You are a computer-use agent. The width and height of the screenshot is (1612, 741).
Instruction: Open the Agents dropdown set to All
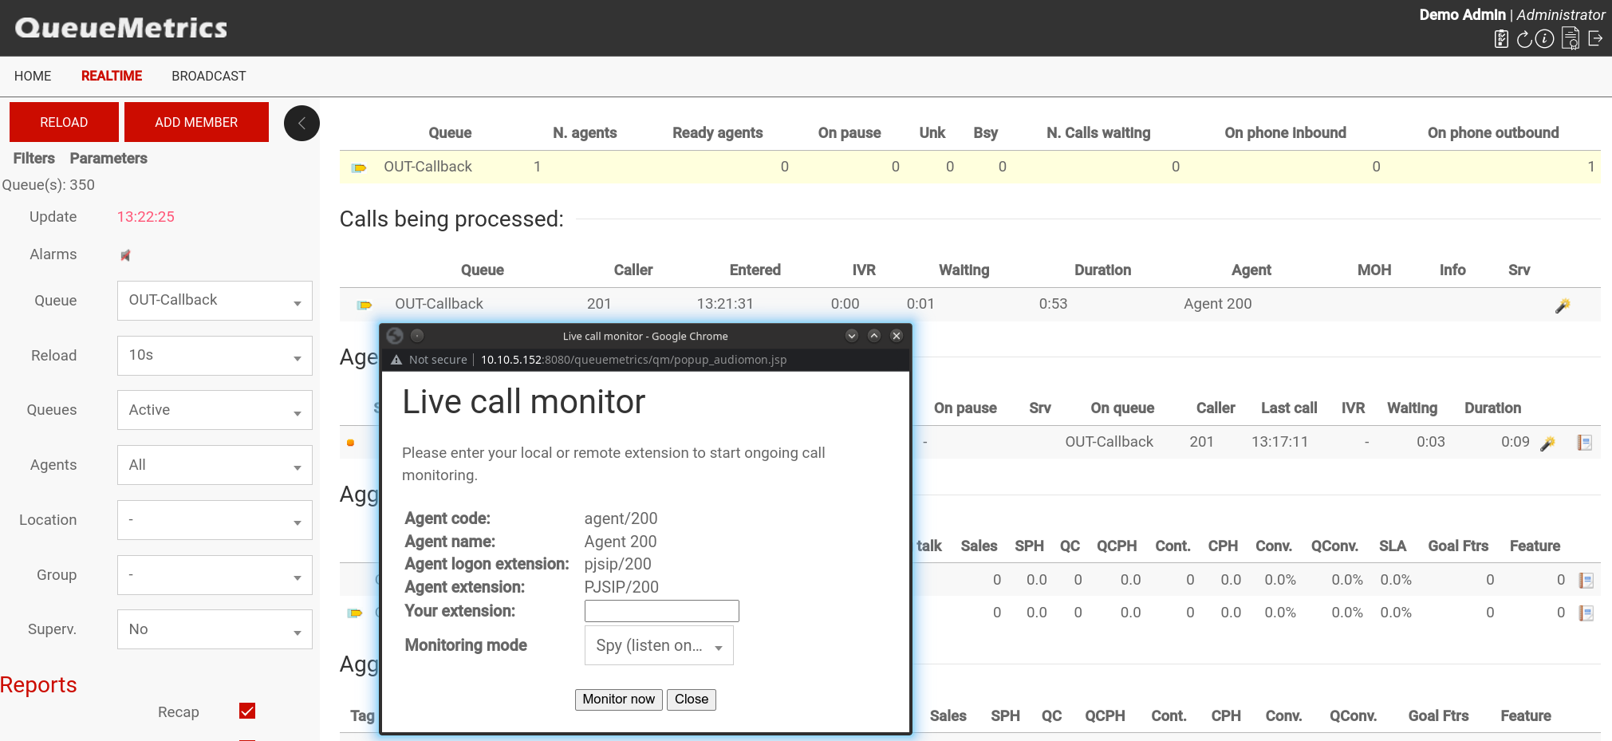[215, 465]
